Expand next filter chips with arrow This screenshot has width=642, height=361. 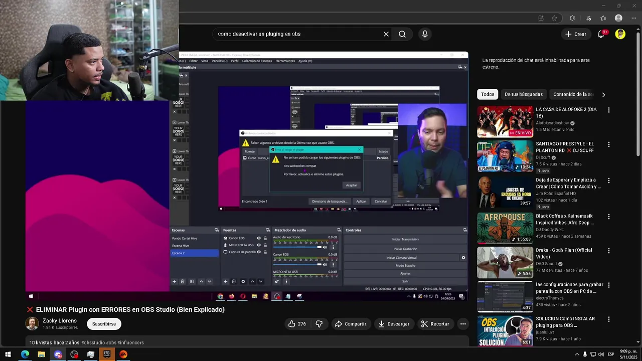click(603, 94)
